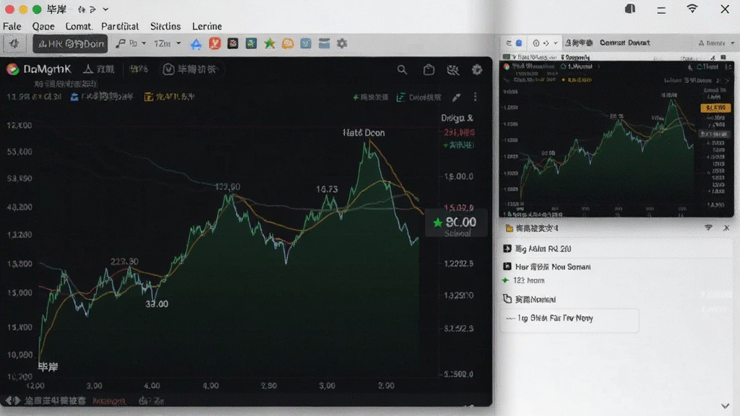Select the pencil draw tool above chart
Viewport: 740px width, 416px height.
click(456, 97)
